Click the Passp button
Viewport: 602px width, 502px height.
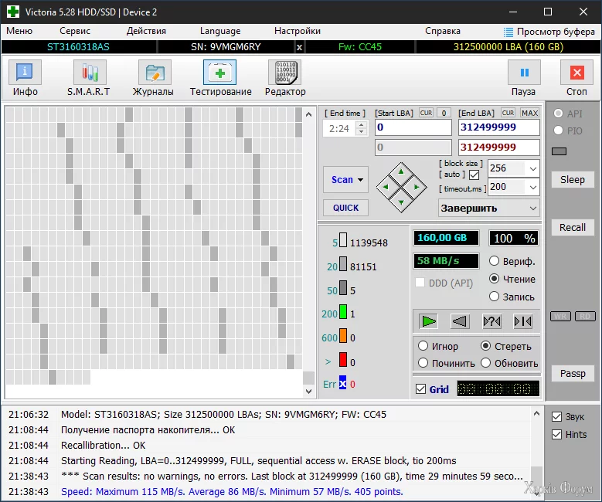(x=573, y=373)
